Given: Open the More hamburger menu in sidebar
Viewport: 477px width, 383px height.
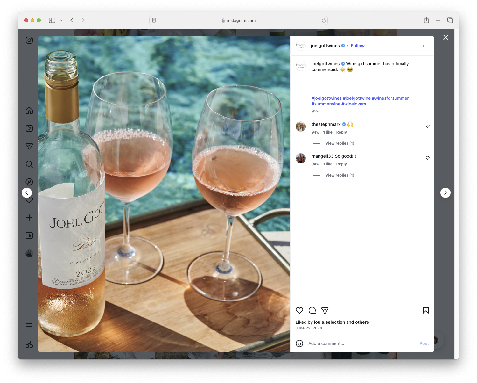Looking at the screenshot, I should click(x=29, y=326).
